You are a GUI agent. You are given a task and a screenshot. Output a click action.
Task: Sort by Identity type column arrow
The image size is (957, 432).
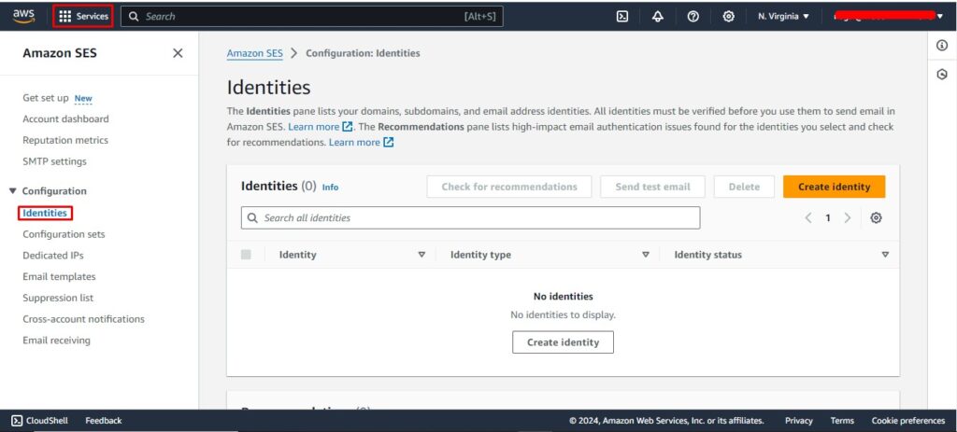[x=646, y=255]
